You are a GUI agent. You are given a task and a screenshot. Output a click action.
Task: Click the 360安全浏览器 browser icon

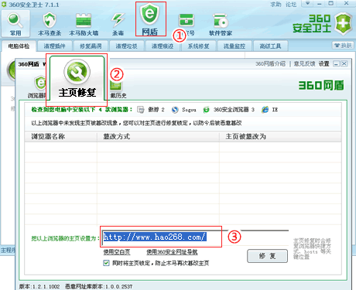[x=206, y=110]
